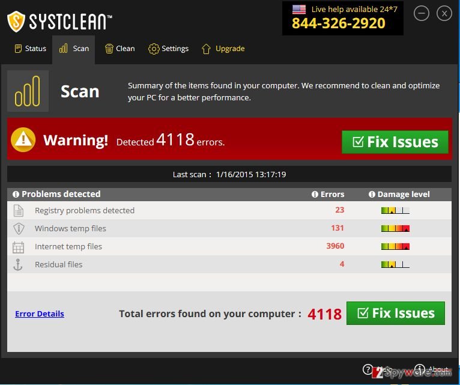Click the SystClean shield logo

tap(16, 22)
